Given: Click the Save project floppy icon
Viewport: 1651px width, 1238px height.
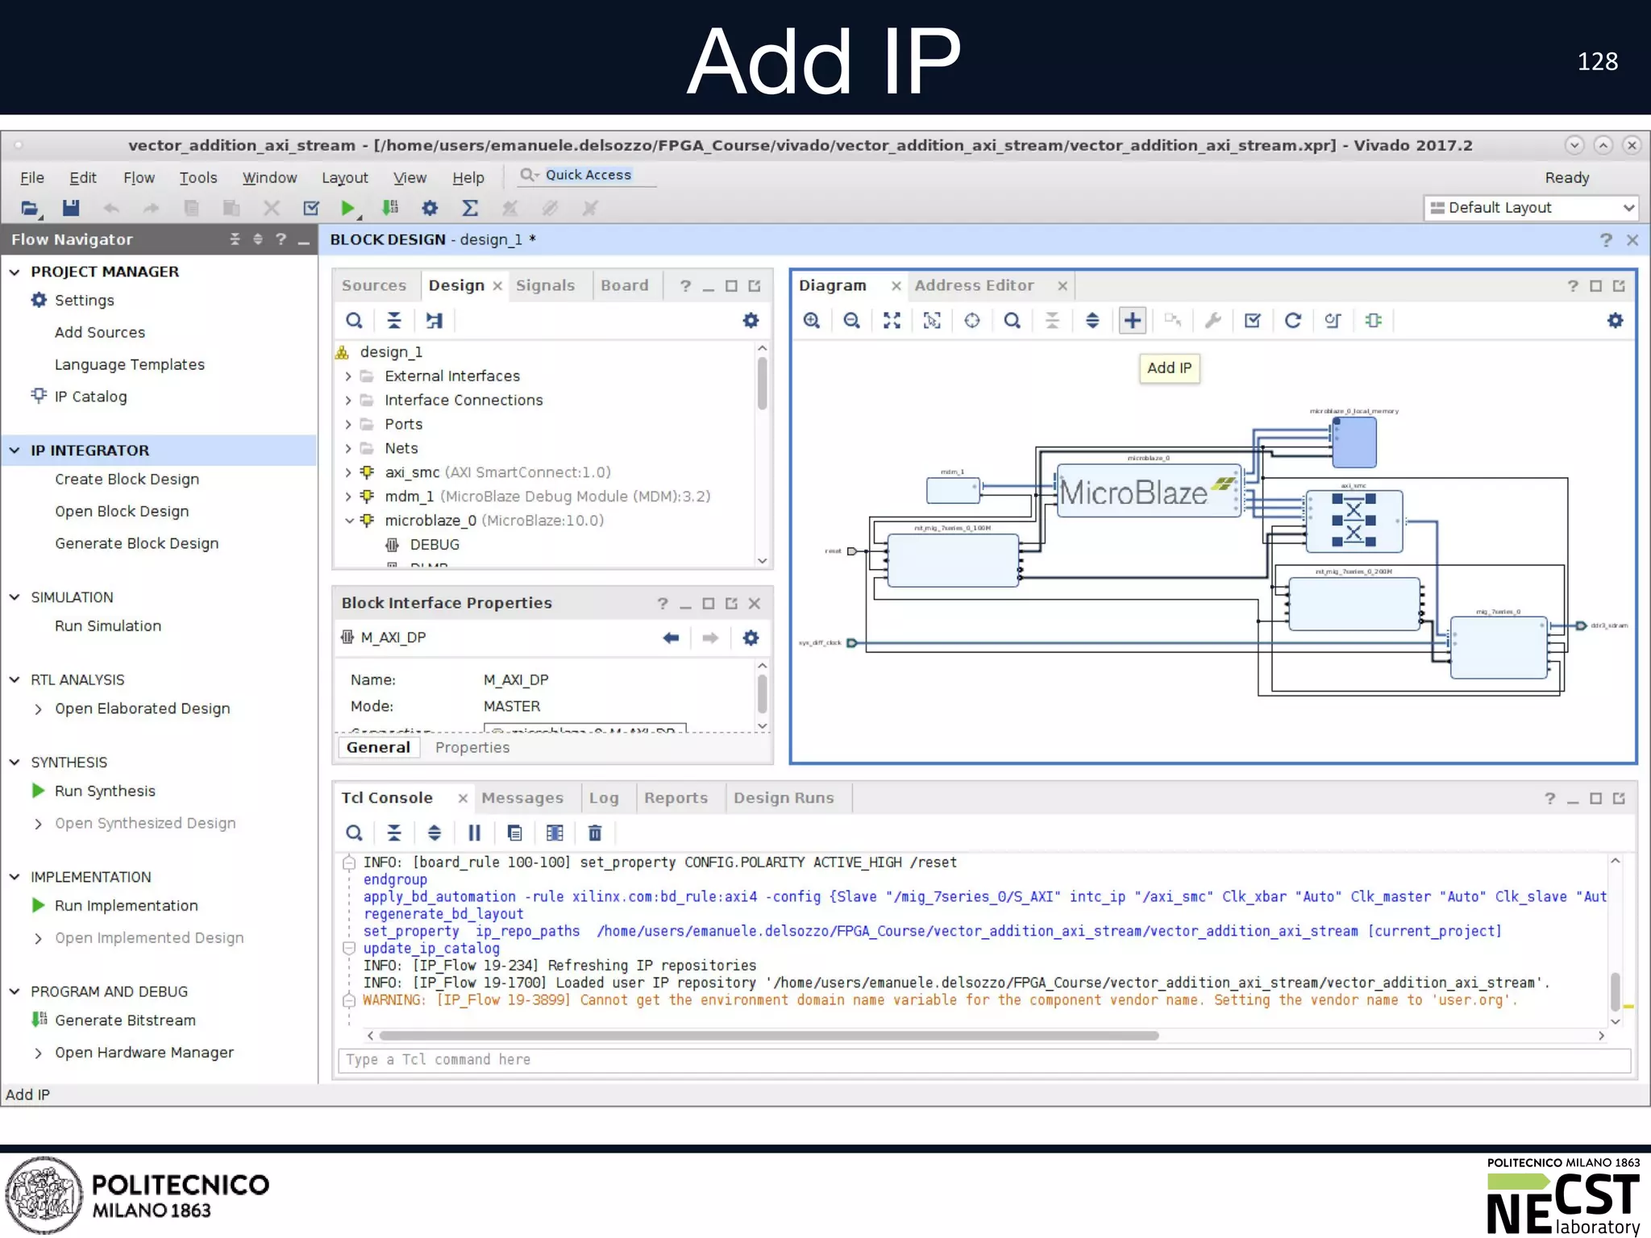Looking at the screenshot, I should (x=71, y=208).
